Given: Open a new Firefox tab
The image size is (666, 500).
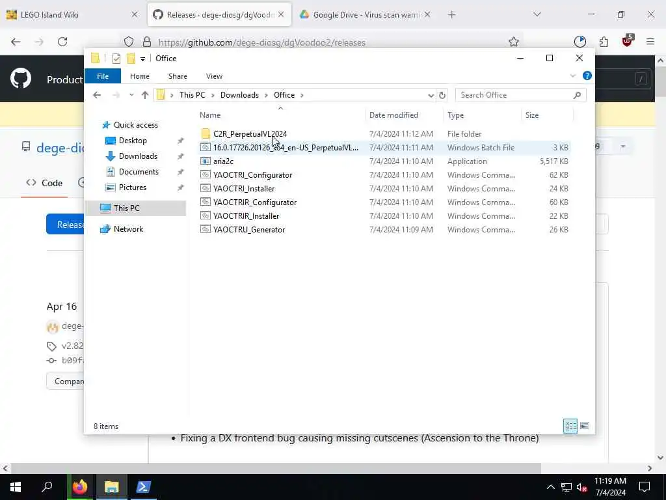Looking at the screenshot, I should pyautogui.click(x=451, y=14).
